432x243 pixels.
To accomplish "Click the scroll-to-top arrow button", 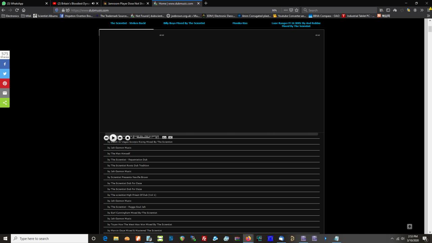I will [409, 227].
